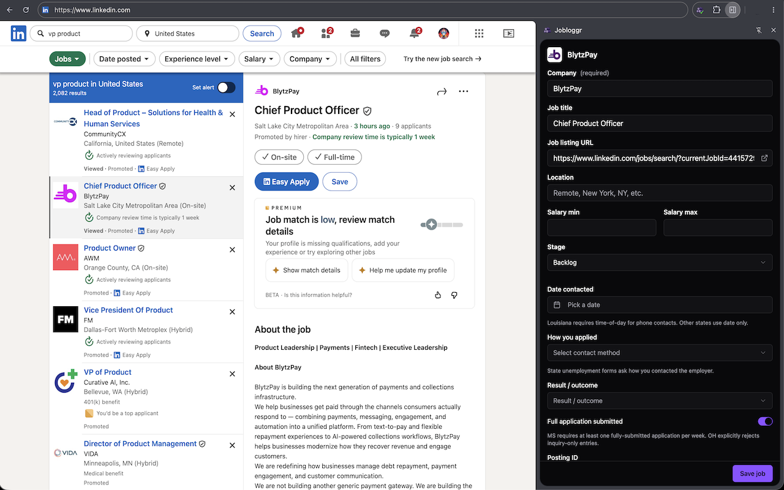This screenshot has height=490, width=784.
Task: Open the apps grid icon
Action: point(479,34)
